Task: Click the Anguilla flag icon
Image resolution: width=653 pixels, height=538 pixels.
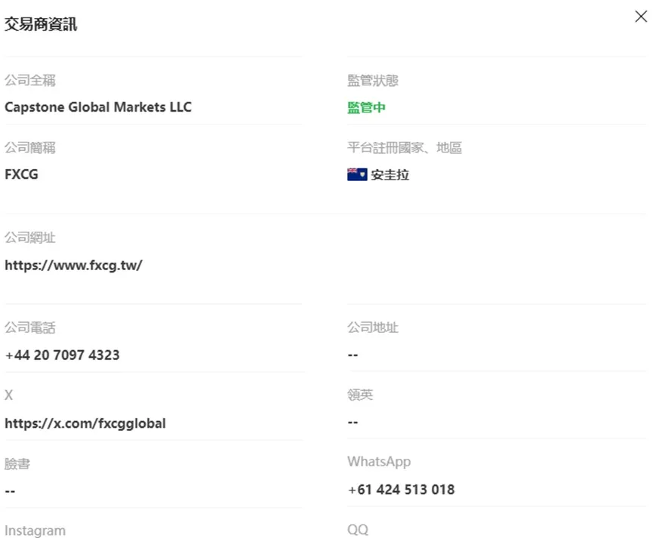Action: pyautogui.click(x=357, y=174)
